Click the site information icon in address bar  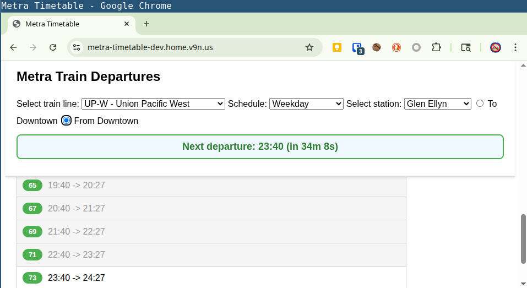(x=77, y=47)
